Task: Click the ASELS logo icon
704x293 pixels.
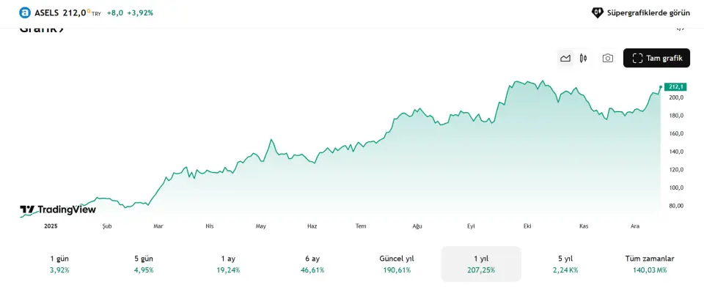Action: (25, 12)
